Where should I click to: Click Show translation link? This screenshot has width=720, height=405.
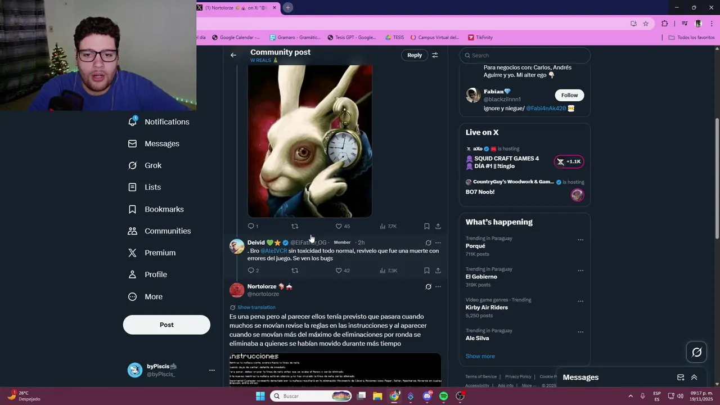pyautogui.click(x=256, y=307)
